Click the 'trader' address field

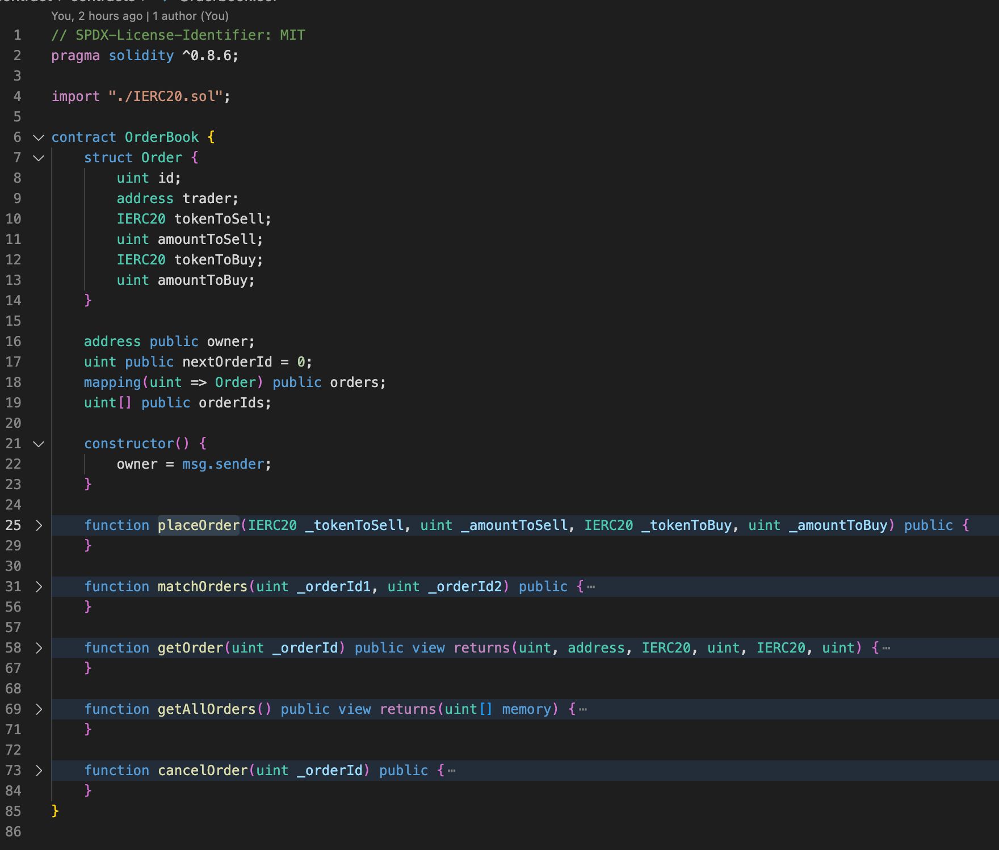point(207,199)
